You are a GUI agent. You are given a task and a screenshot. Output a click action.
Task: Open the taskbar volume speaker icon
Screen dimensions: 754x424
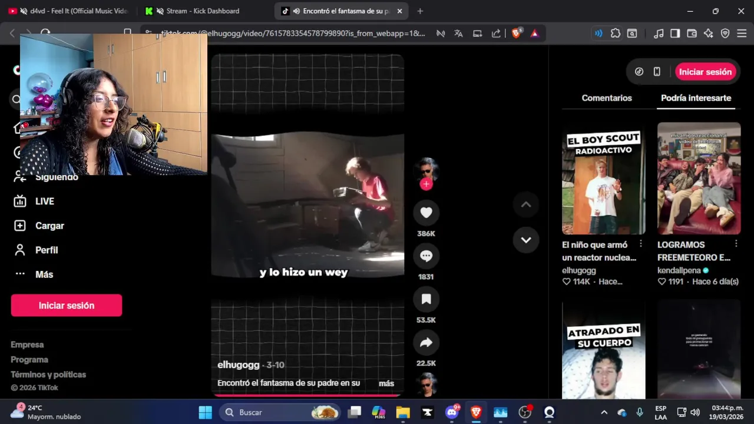coord(695,412)
